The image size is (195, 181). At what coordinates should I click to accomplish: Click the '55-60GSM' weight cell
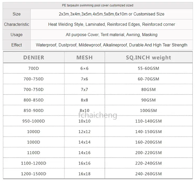(148, 68)
